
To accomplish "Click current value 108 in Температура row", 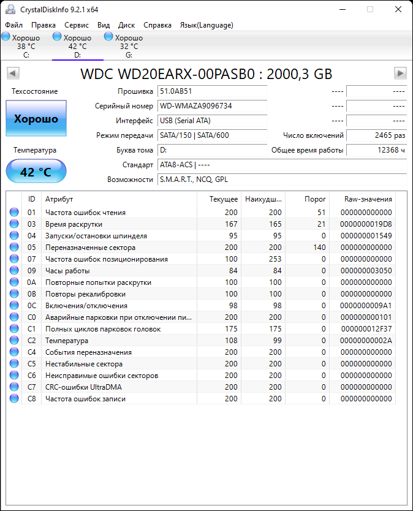I will [x=231, y=340].
